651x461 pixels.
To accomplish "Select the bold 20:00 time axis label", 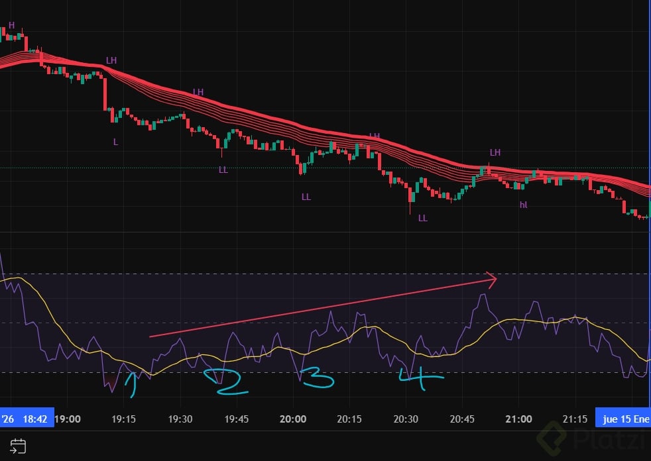I will point(293,419).
